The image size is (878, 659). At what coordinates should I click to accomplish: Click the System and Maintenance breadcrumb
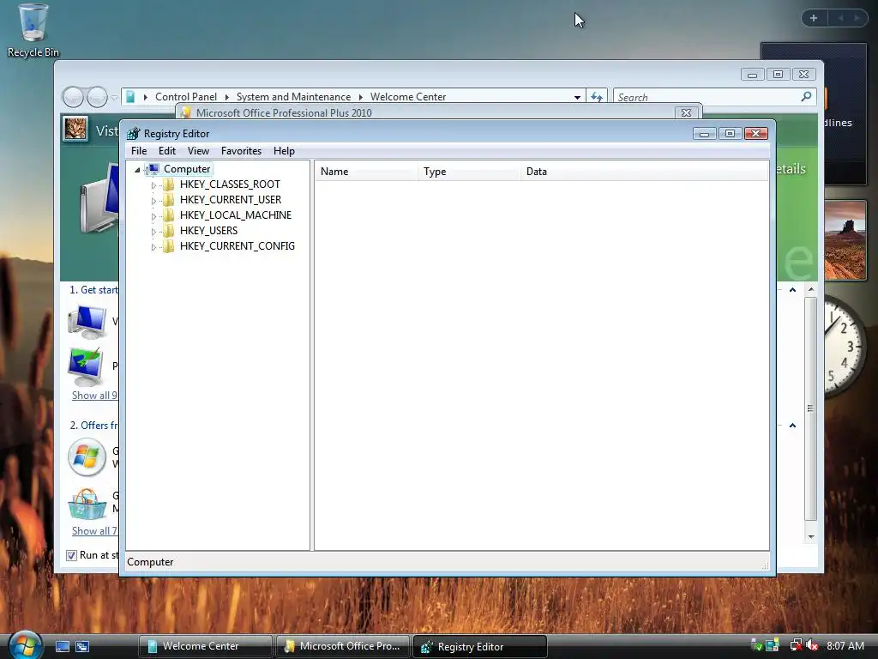pyautogui.click(x=293, y=97)
